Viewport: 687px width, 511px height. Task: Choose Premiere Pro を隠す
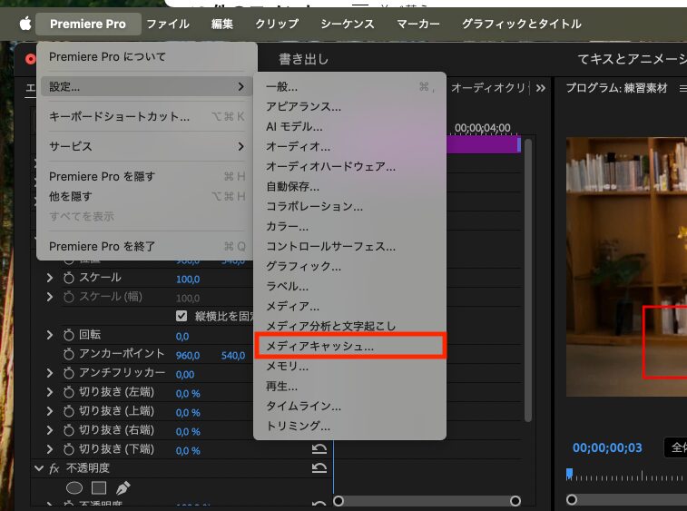[x=146, y=176]
